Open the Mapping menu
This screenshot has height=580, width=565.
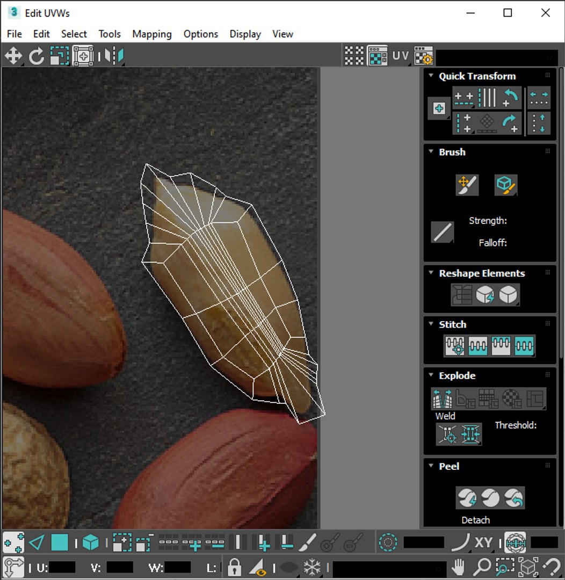pos(152,34)
